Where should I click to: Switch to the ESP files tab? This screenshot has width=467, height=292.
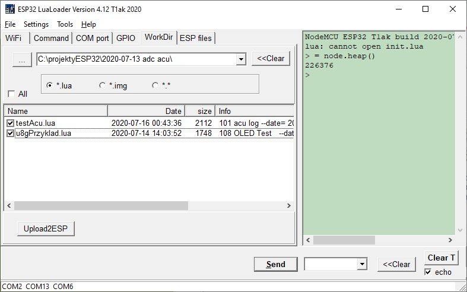pos(196,38)
